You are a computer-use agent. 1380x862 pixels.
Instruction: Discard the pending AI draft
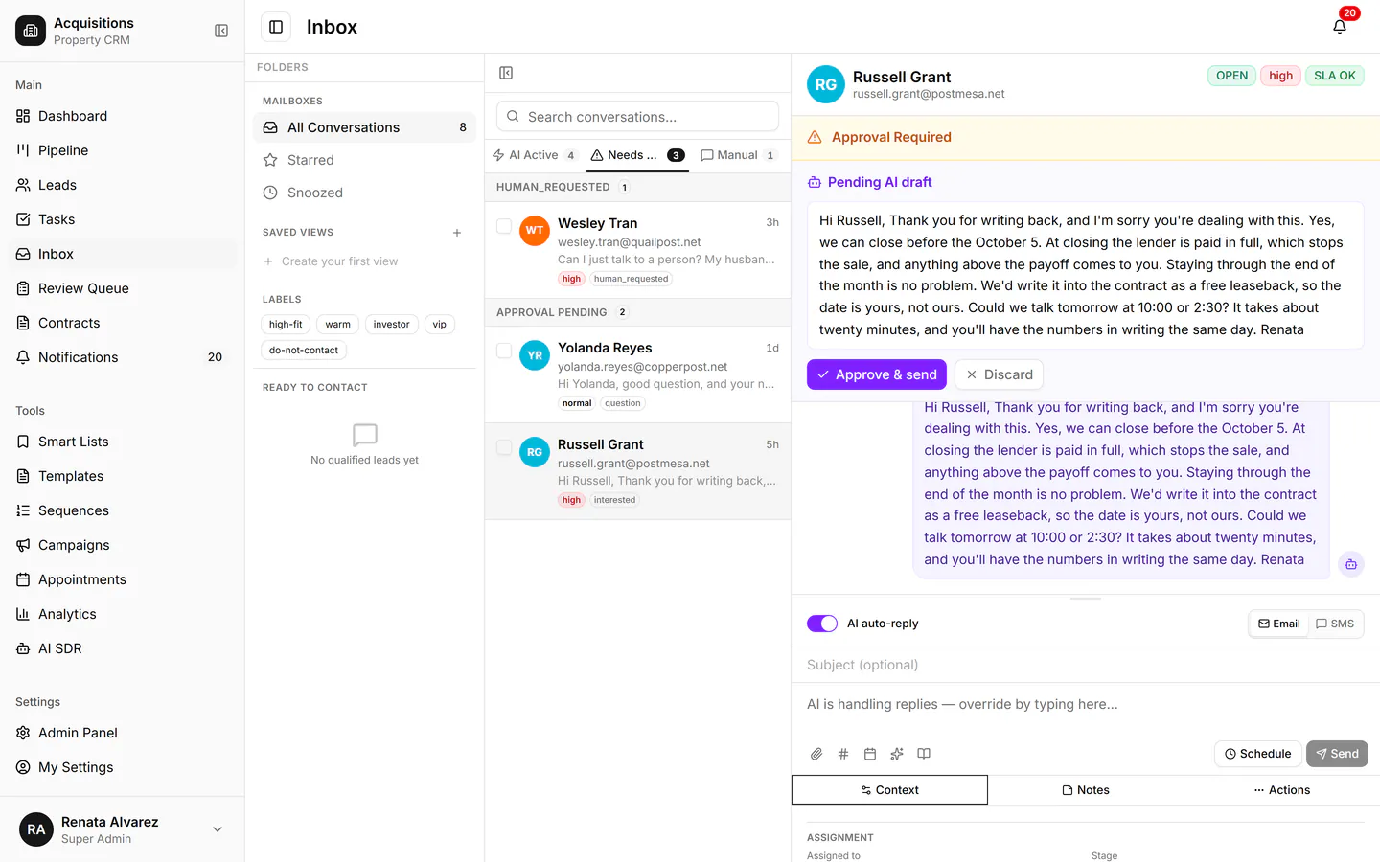tap(999, 374)
